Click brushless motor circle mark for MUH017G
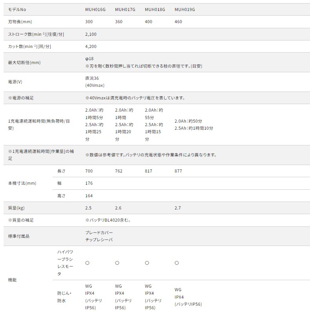This screenshot has width=310, height=312. point(117,263)
